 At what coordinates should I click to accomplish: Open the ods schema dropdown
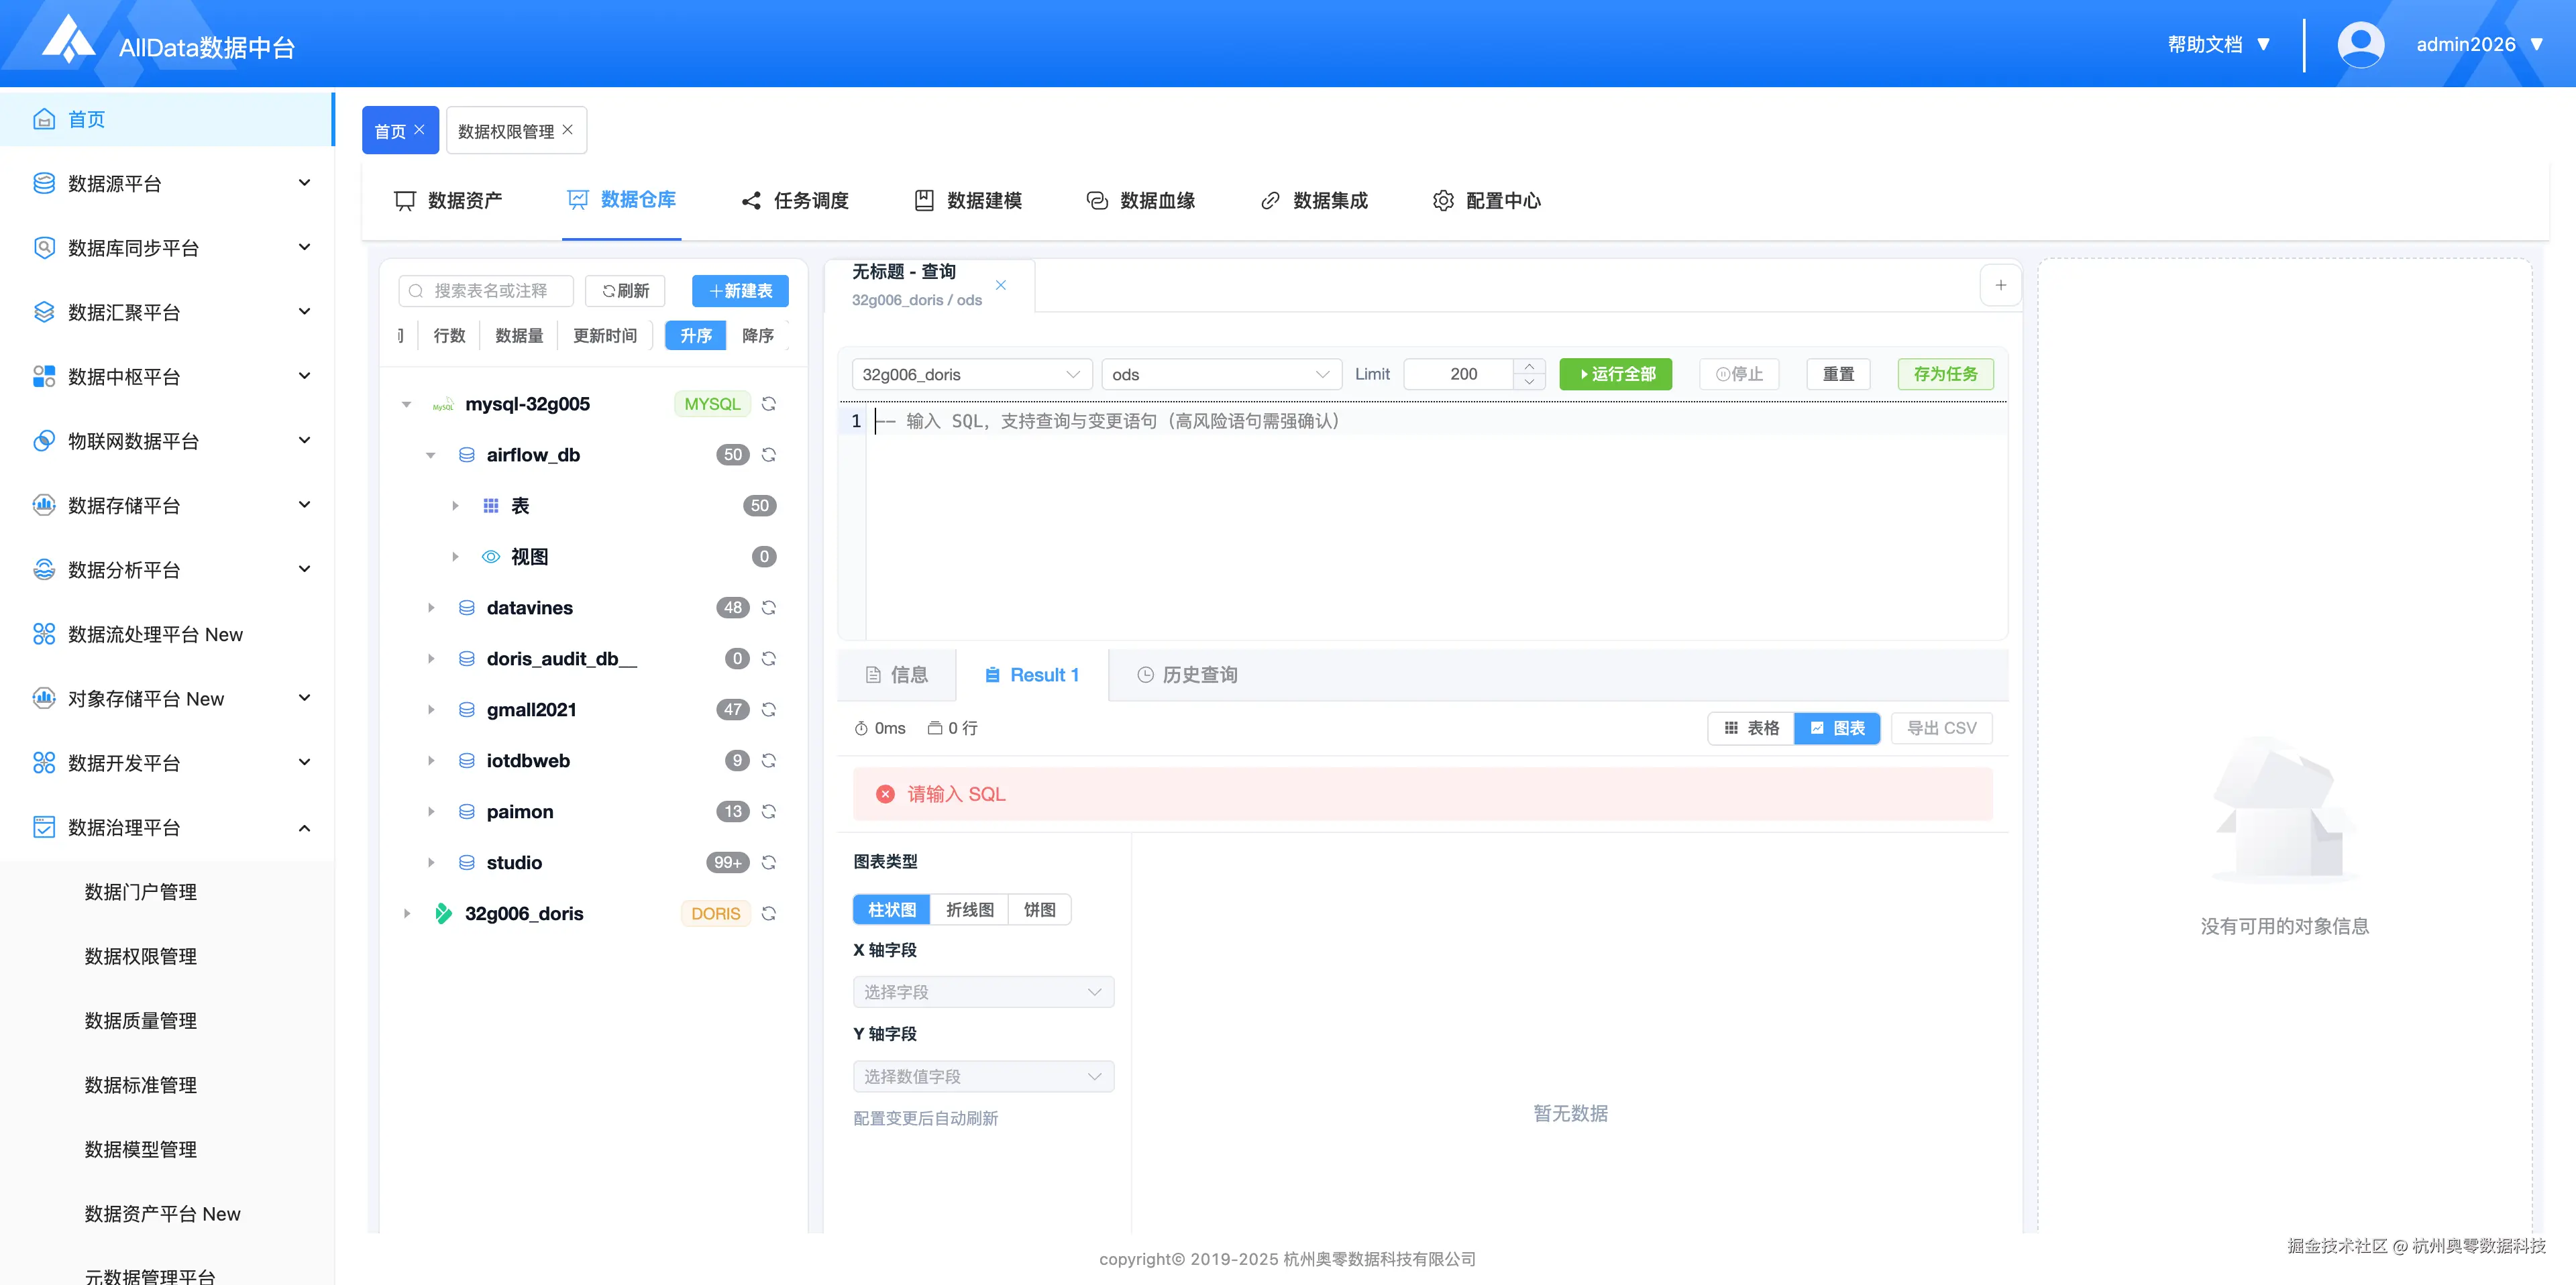(x=1220, y=374)
